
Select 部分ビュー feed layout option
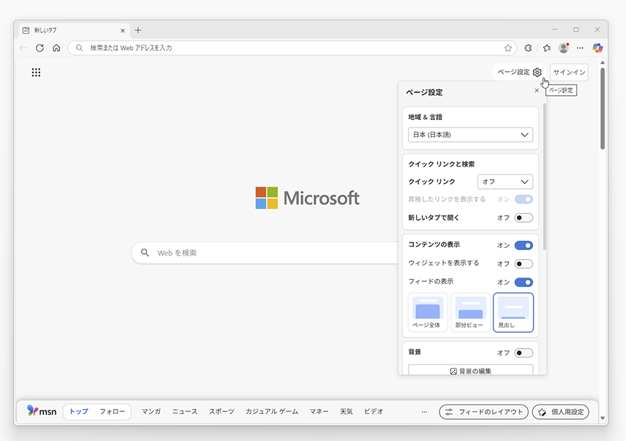pos(470,313)
